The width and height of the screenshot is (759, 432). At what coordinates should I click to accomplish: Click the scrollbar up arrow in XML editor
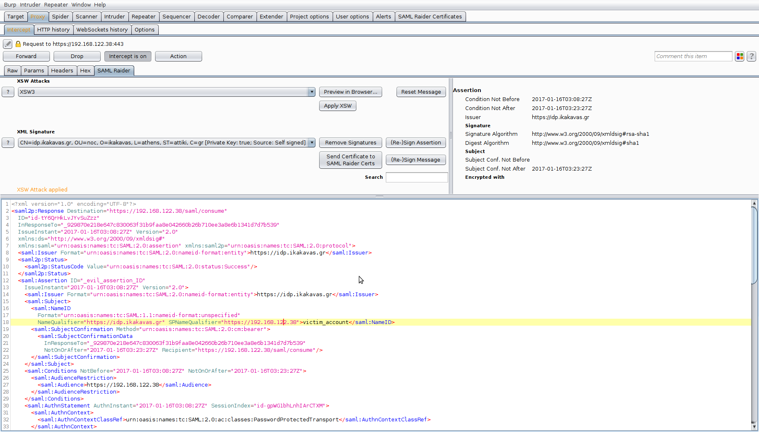pos(754,203)
